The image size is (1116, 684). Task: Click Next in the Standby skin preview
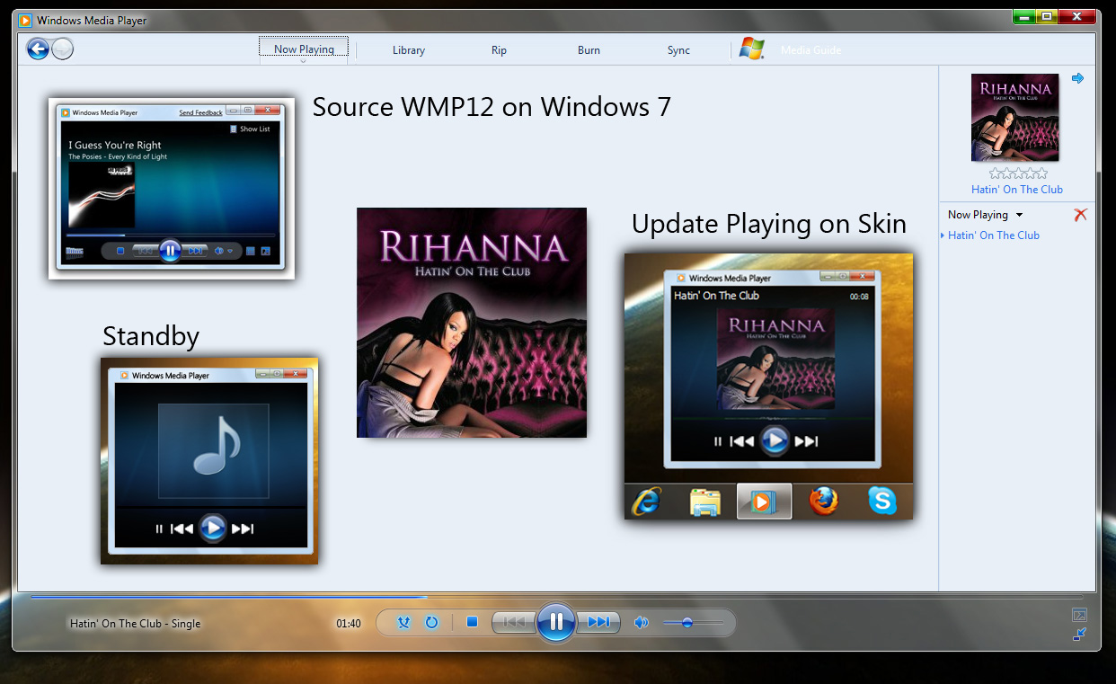pyautogui.click(x=243, y=529)
